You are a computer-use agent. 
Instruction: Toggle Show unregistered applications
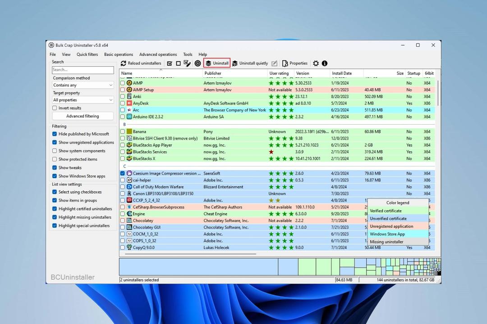(x=55, y=142)
